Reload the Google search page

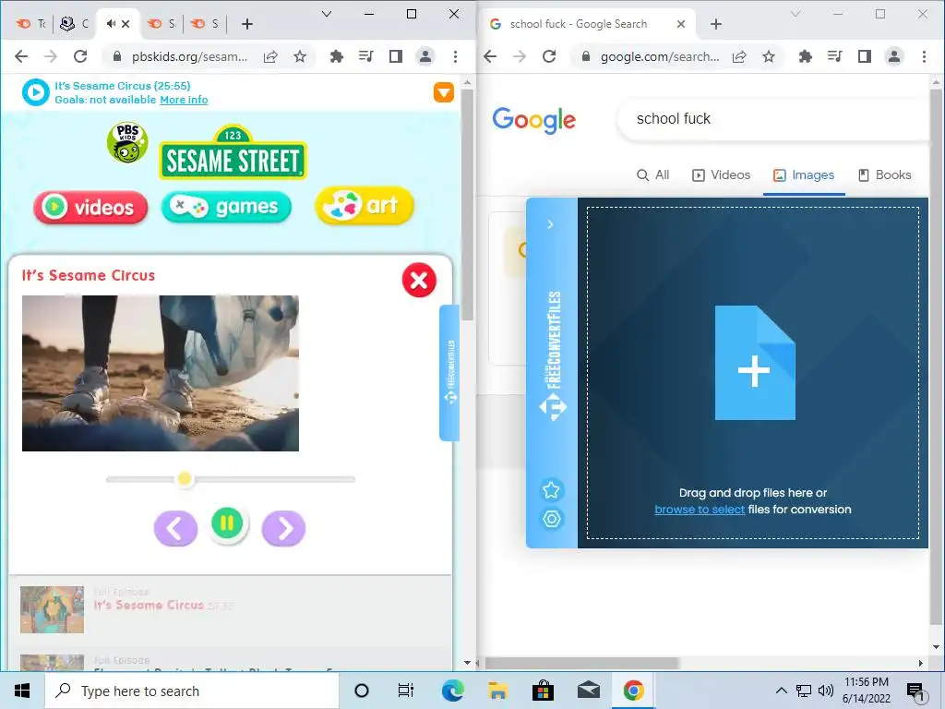[x=549, y=56]
